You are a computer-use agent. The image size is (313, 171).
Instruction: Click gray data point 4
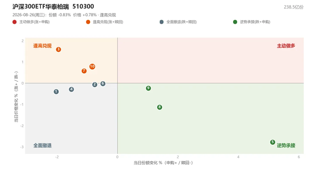pyautogui.click(x=72, y=89)
